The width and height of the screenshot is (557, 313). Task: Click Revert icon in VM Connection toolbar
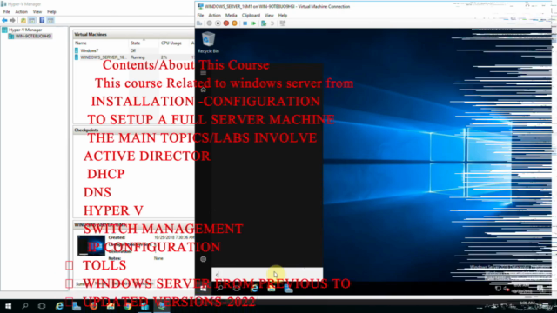272,23
